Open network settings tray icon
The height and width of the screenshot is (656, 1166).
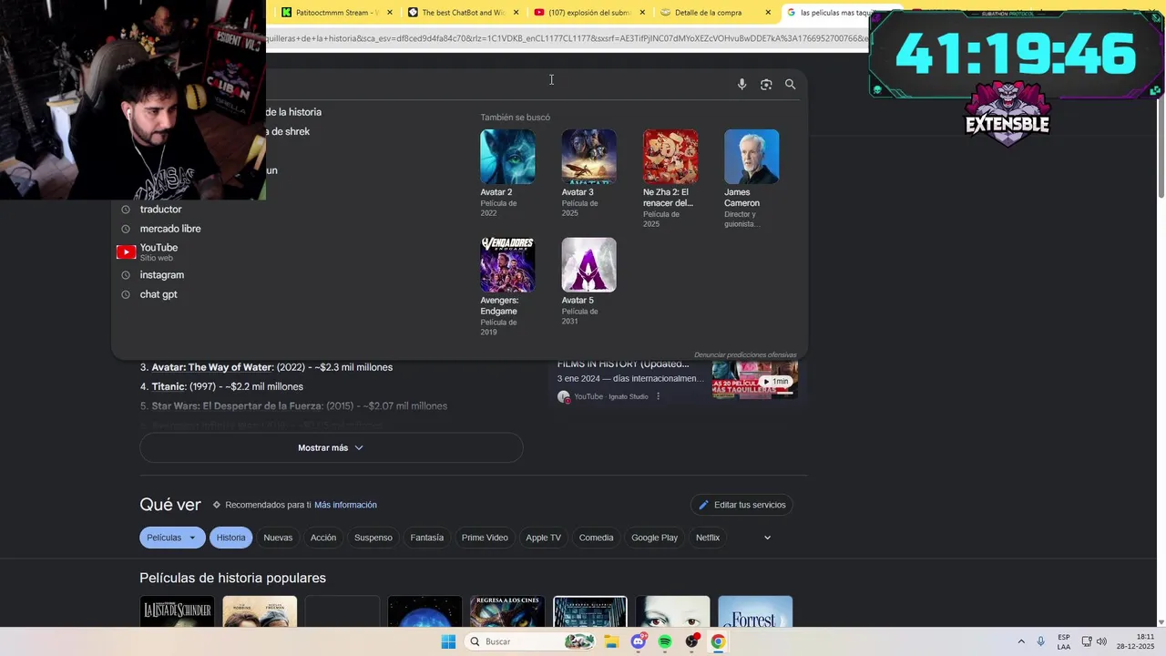(1087, 641)
